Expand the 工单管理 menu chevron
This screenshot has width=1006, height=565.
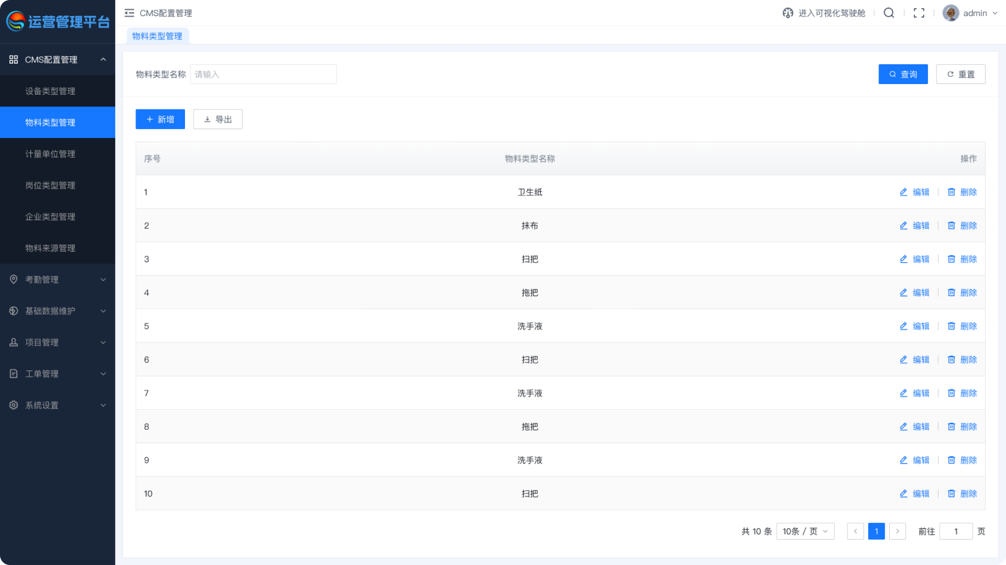(x=103, y=374)
